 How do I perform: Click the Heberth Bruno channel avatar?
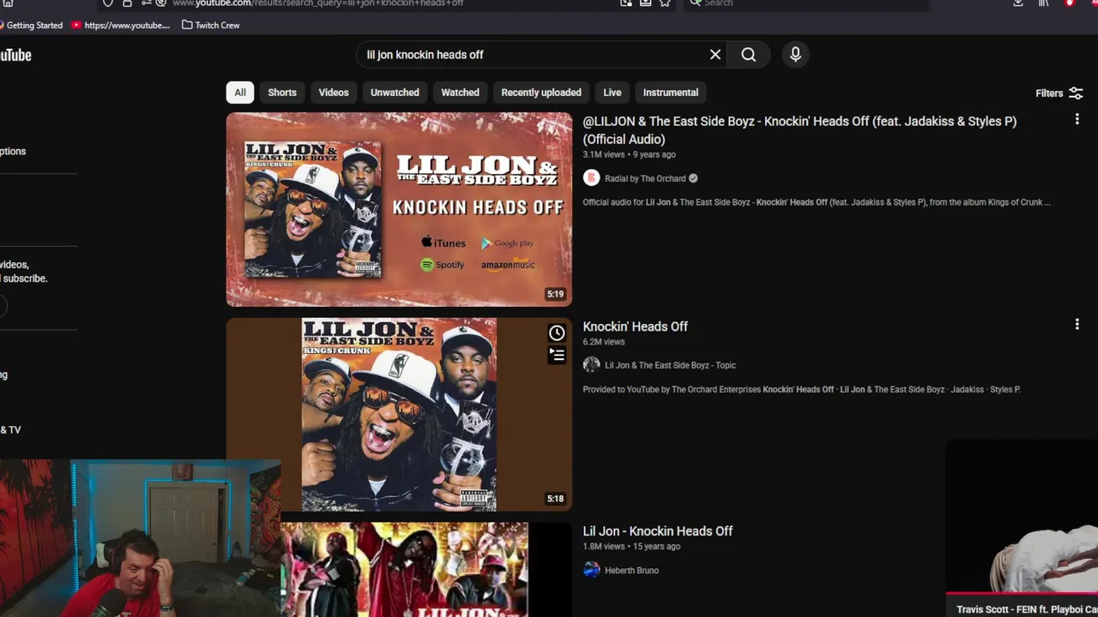click(591, 570)
